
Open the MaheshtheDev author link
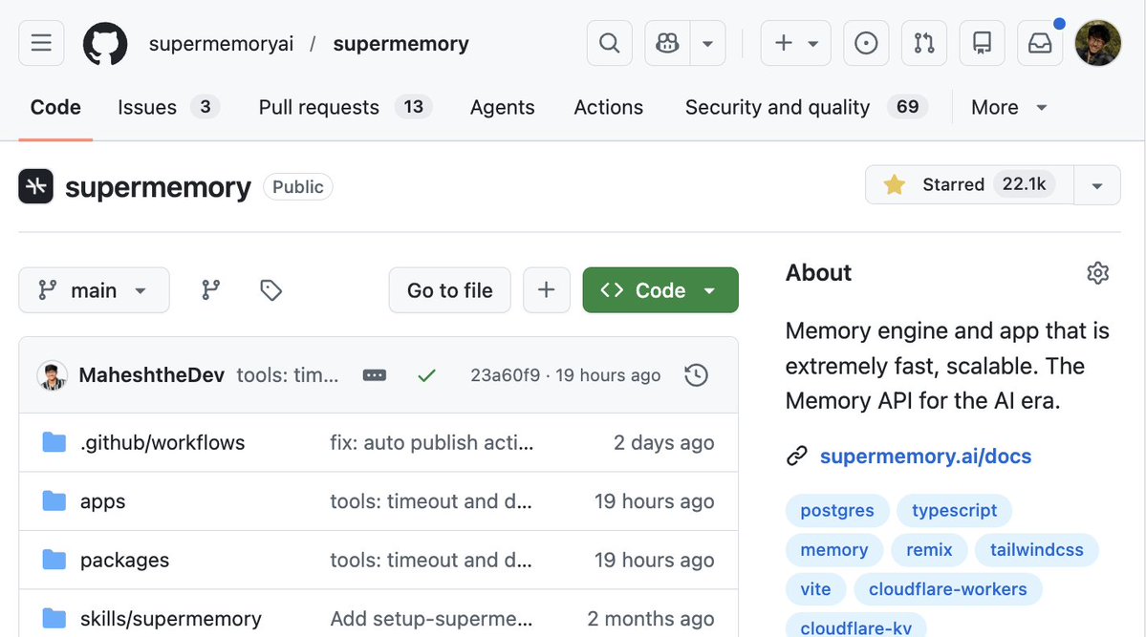click(x=151, y=375)
